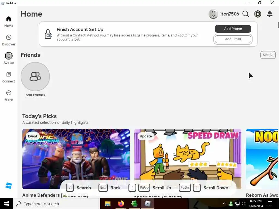279x209 pixels.
Task: Click the taskbar search box
Action: coord(57,204)
